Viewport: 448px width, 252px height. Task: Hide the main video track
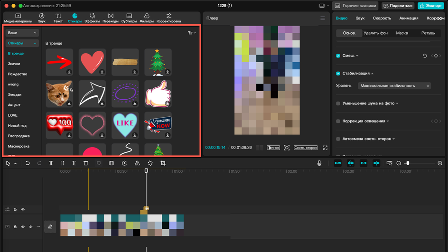pyautogui.click(x=23, y=227)
